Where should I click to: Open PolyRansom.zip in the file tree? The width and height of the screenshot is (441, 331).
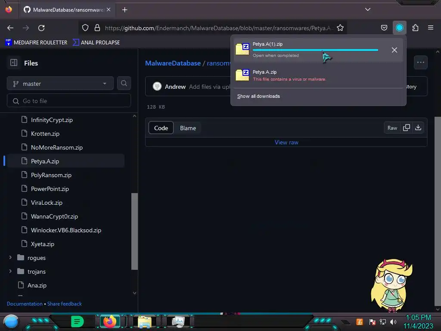(x=51, y=175)
